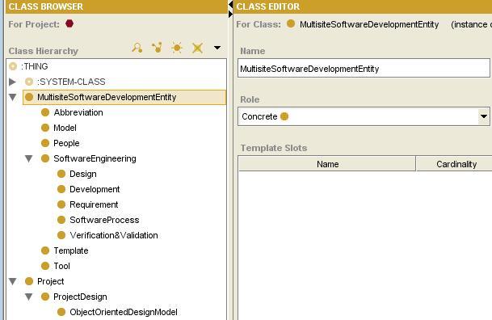Viewport: 492px width, 320px height.
Task: Collapse the MultisiteSoftwareDevelopmentEntity node
Action: 13,97
